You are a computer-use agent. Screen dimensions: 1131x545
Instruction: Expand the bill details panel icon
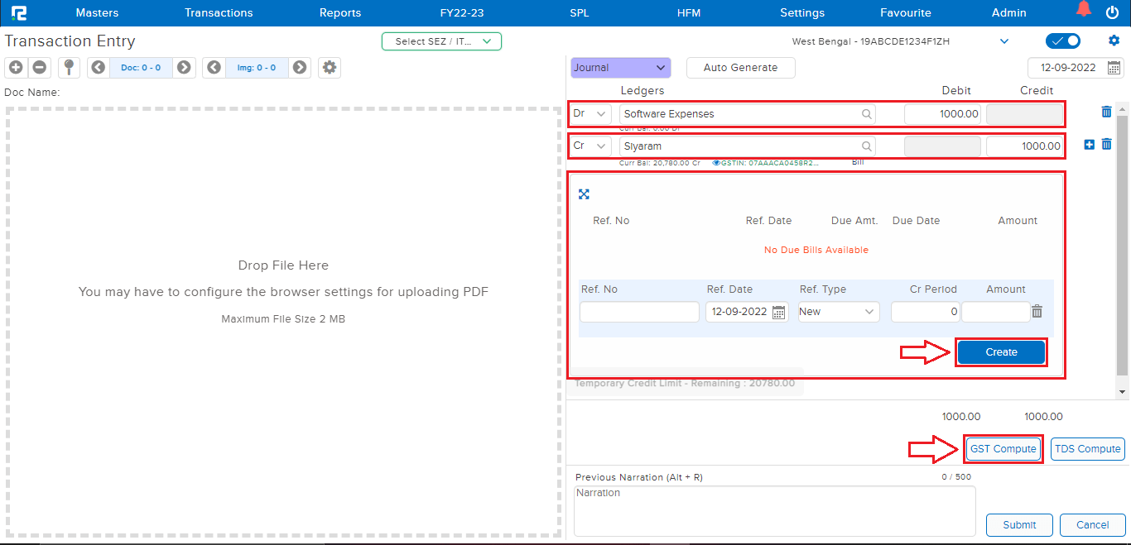tap(584, 194)
